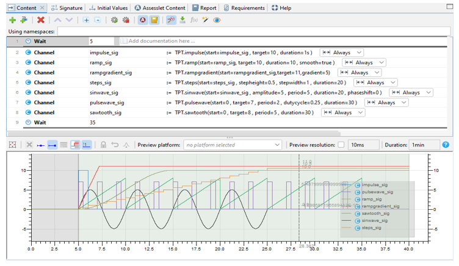Click the gear with red stop icon
This screenshot has height=266, width=459.
[126, 20]
